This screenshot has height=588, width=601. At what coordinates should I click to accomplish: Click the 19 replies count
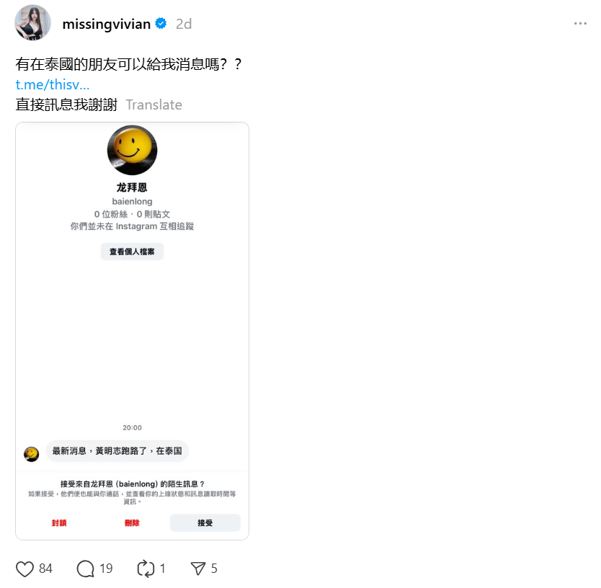[x=106, y=569]
